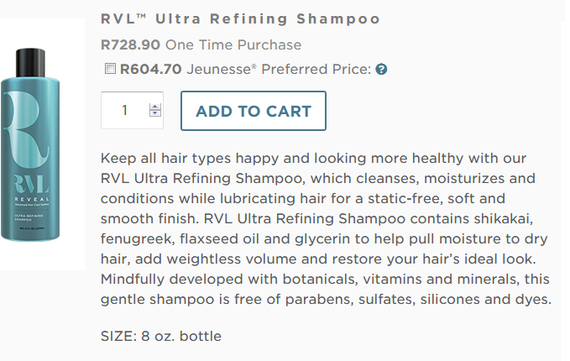The width and height of the screenshot is (570, 361).
Task: Select the RVL Ultra Refining Shampoo title
Action: tap(240, 19)
